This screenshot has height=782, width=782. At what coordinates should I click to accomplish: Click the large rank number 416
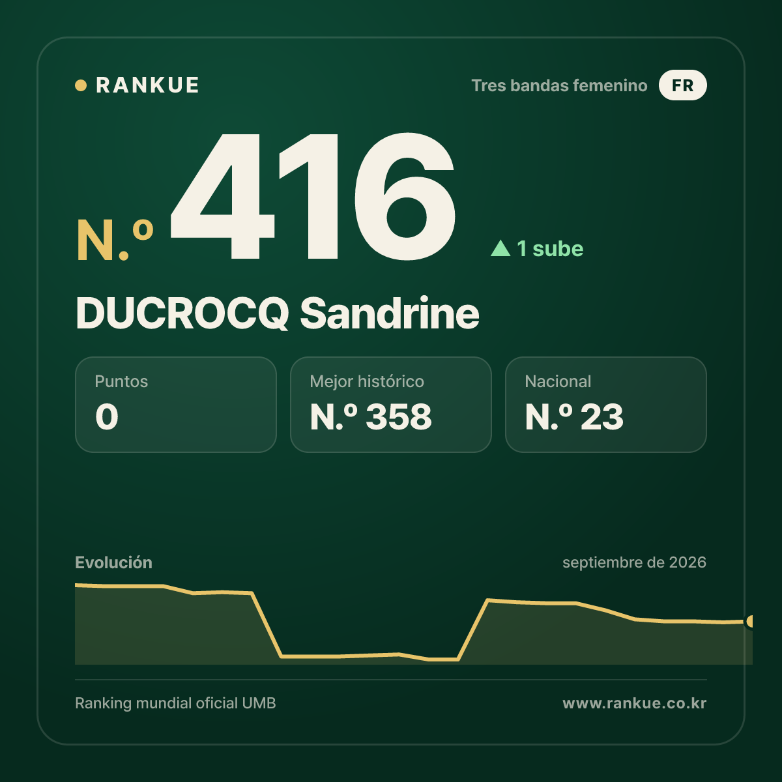click(312, 196)
